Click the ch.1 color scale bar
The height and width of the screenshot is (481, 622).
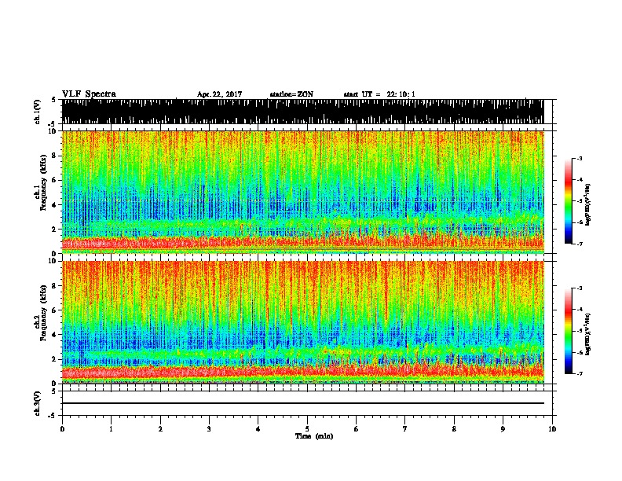pos(569,201)
